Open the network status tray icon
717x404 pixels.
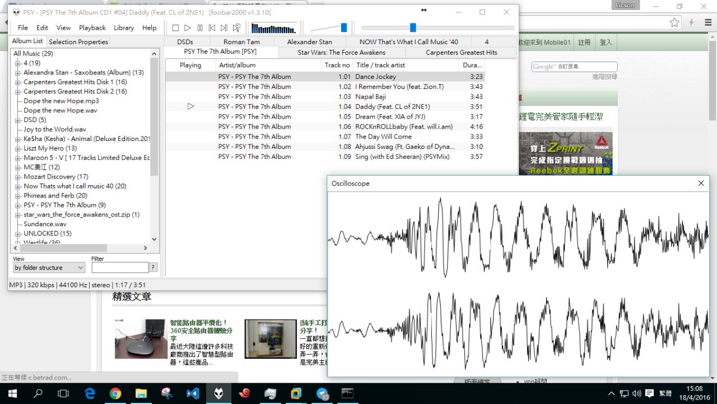tap(624, 393)
